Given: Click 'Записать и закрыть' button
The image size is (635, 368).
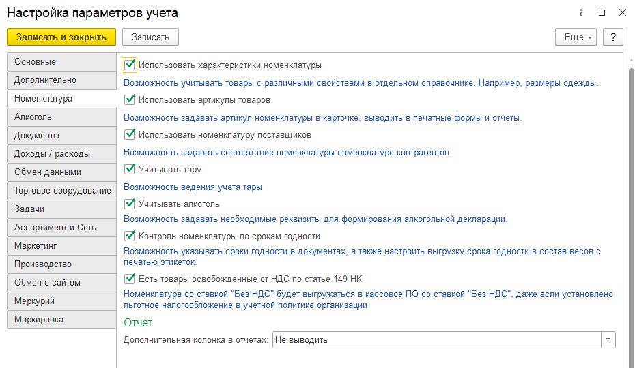Looking at the screenshot, I should pyautogui.click(x=61, y=37).
